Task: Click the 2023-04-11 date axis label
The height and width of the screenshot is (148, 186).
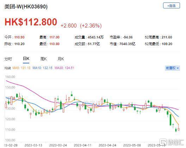Action: (82, 145)
